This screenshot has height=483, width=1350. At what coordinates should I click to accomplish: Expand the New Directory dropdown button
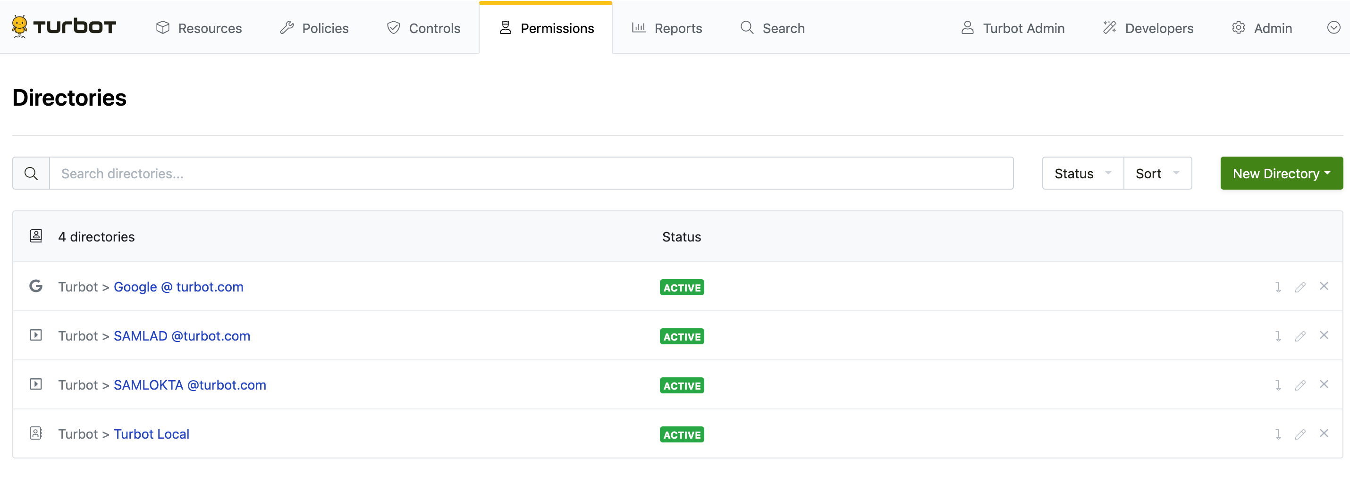coord(1282,174)
